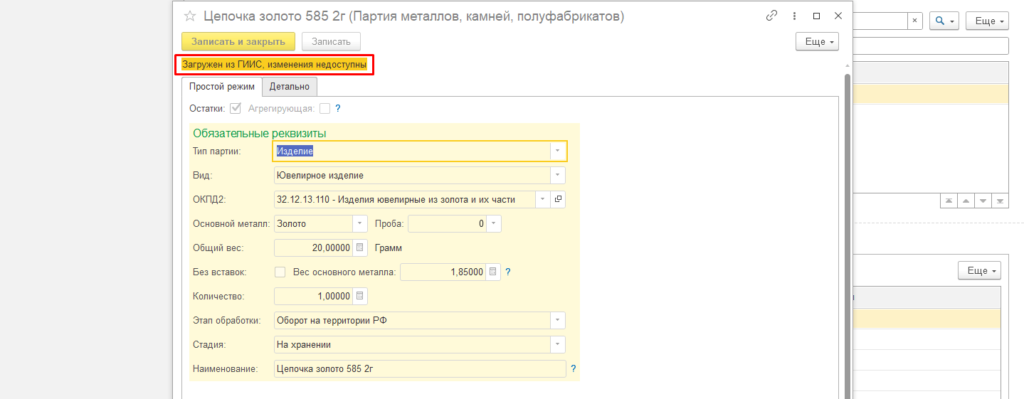Viewport: 1024px width, 399px height.
Task: Open the ОКПД2 record with the open-form icon
Action: click(559, 199)
